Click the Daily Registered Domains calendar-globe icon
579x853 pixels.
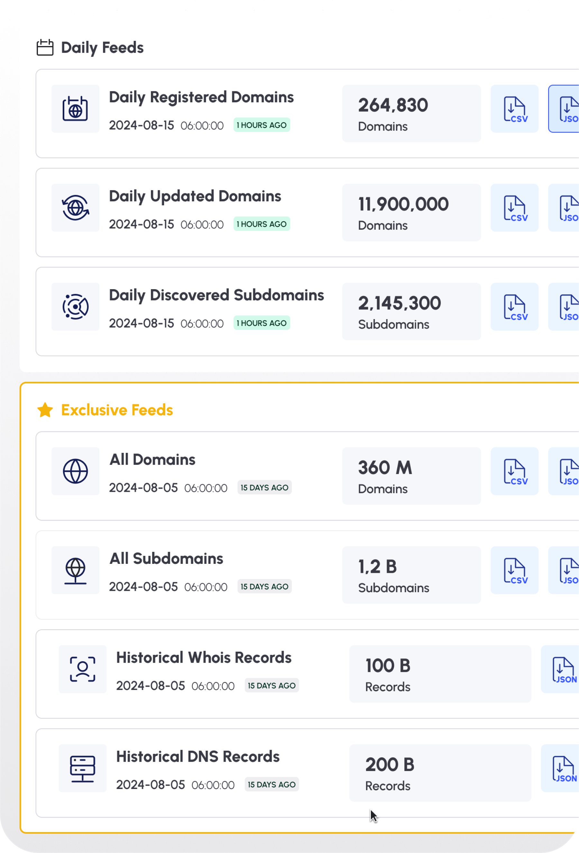(x=75, y=109)
